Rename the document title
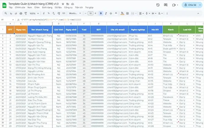204x128 pixels. (34, 4)
